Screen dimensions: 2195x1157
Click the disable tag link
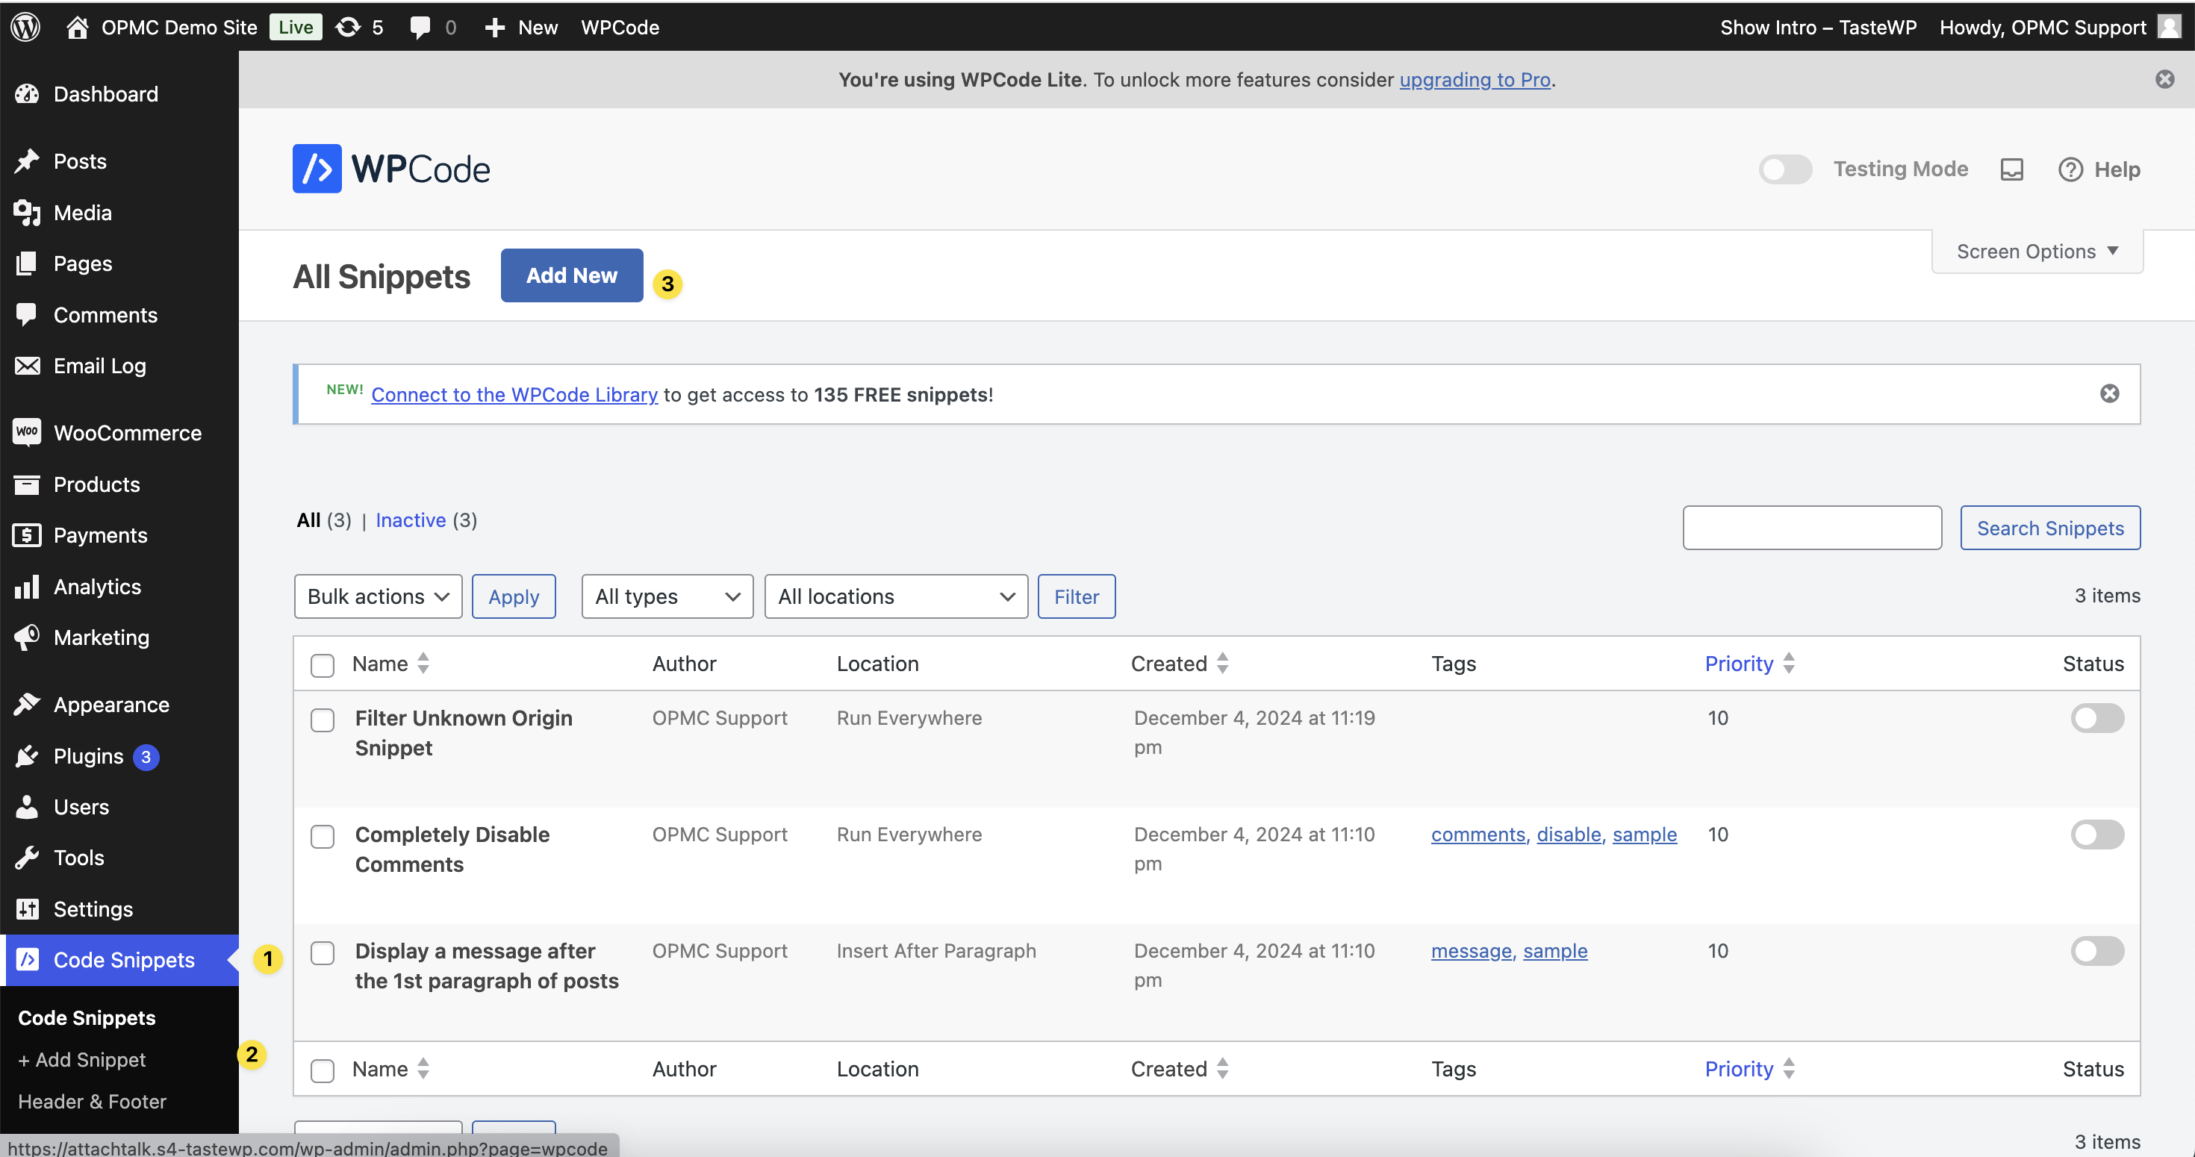pos(1569,834)
